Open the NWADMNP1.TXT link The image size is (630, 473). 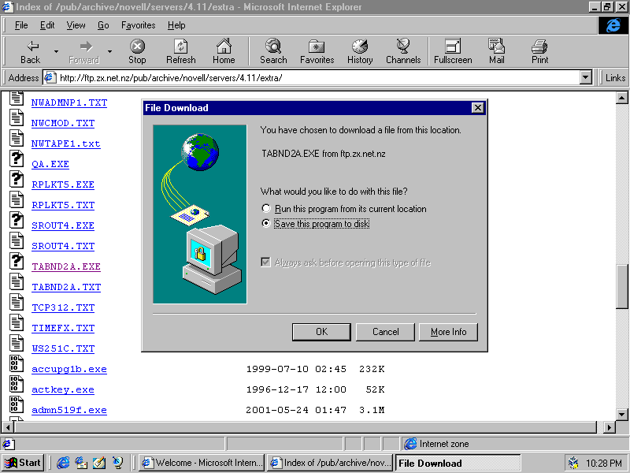69,102
